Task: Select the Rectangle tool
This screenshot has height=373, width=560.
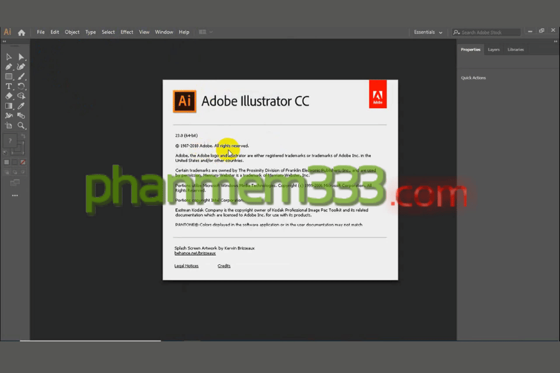Action: click(x=9, y=76)
